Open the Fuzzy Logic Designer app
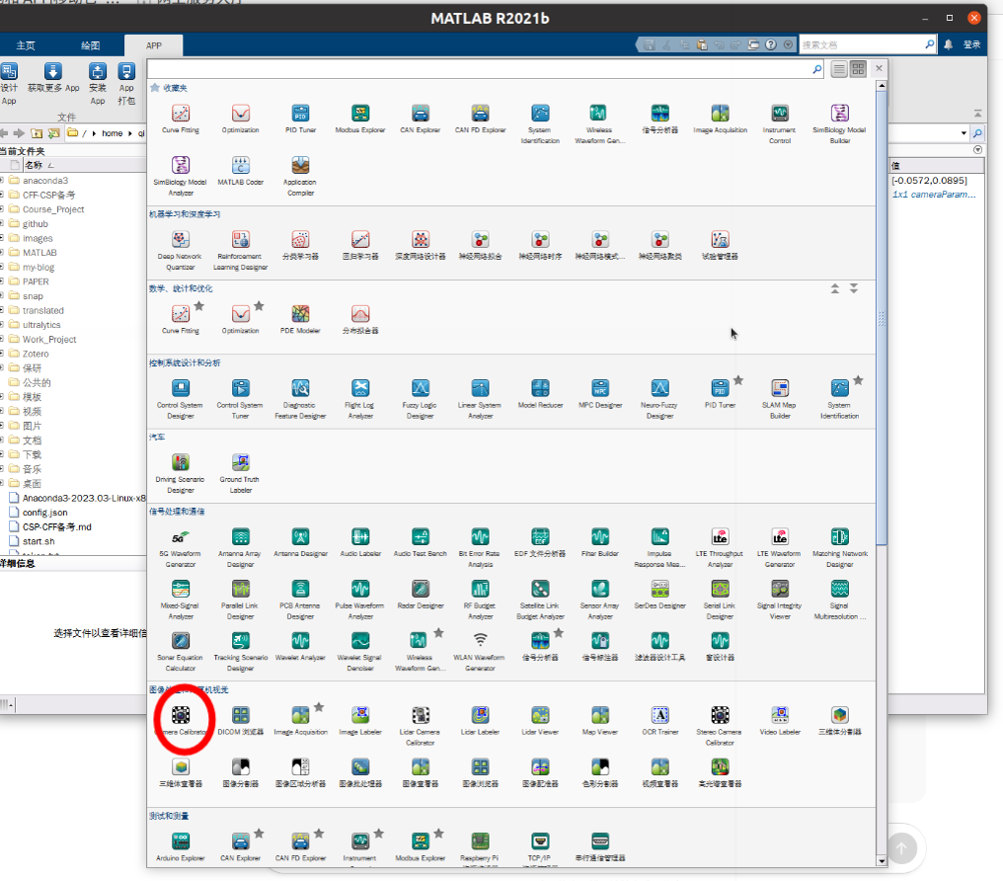Image resolution: width=1003 pixels, height=881 pixels. coord(420,388)
